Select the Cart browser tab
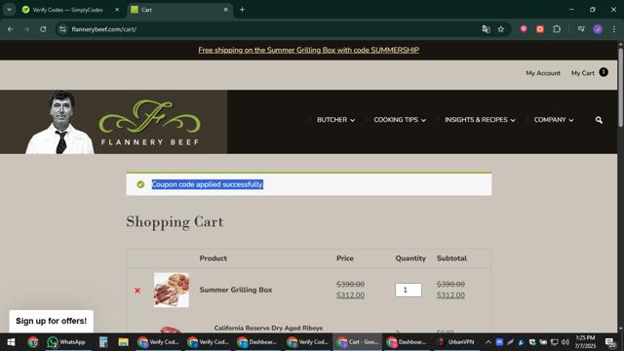 [x=179, y=10]
